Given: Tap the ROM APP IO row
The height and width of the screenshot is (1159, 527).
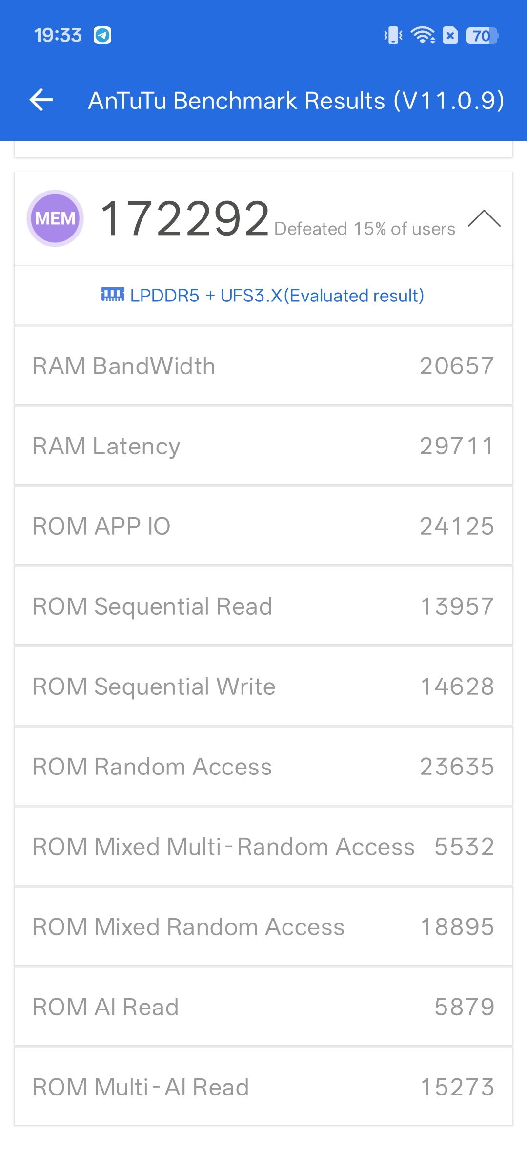Looking at the screenshot, I should pyautogui.click(x=263, y=526).
